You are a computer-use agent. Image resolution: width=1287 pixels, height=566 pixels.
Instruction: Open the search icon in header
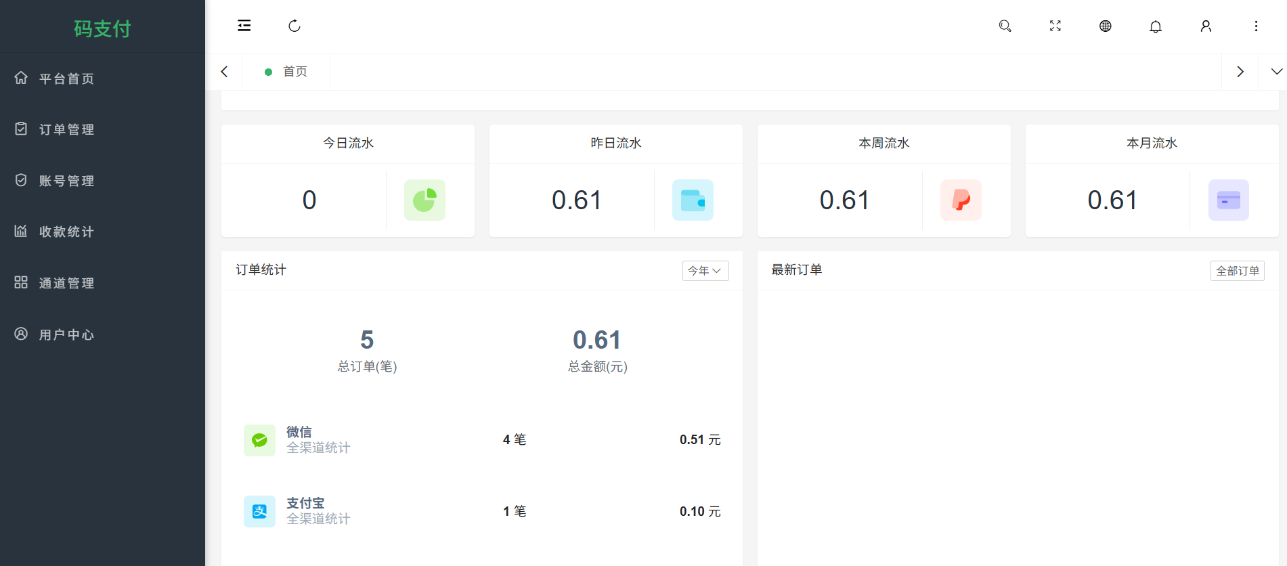click(x=1005, y=26)
